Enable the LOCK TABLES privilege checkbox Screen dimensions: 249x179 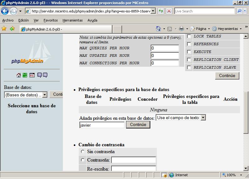point(189,36)
